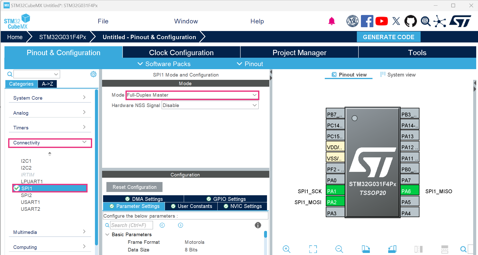The height and width of the screenshot is (255, 478).
Task: Show parameter info icon
Action: [258, 225]
